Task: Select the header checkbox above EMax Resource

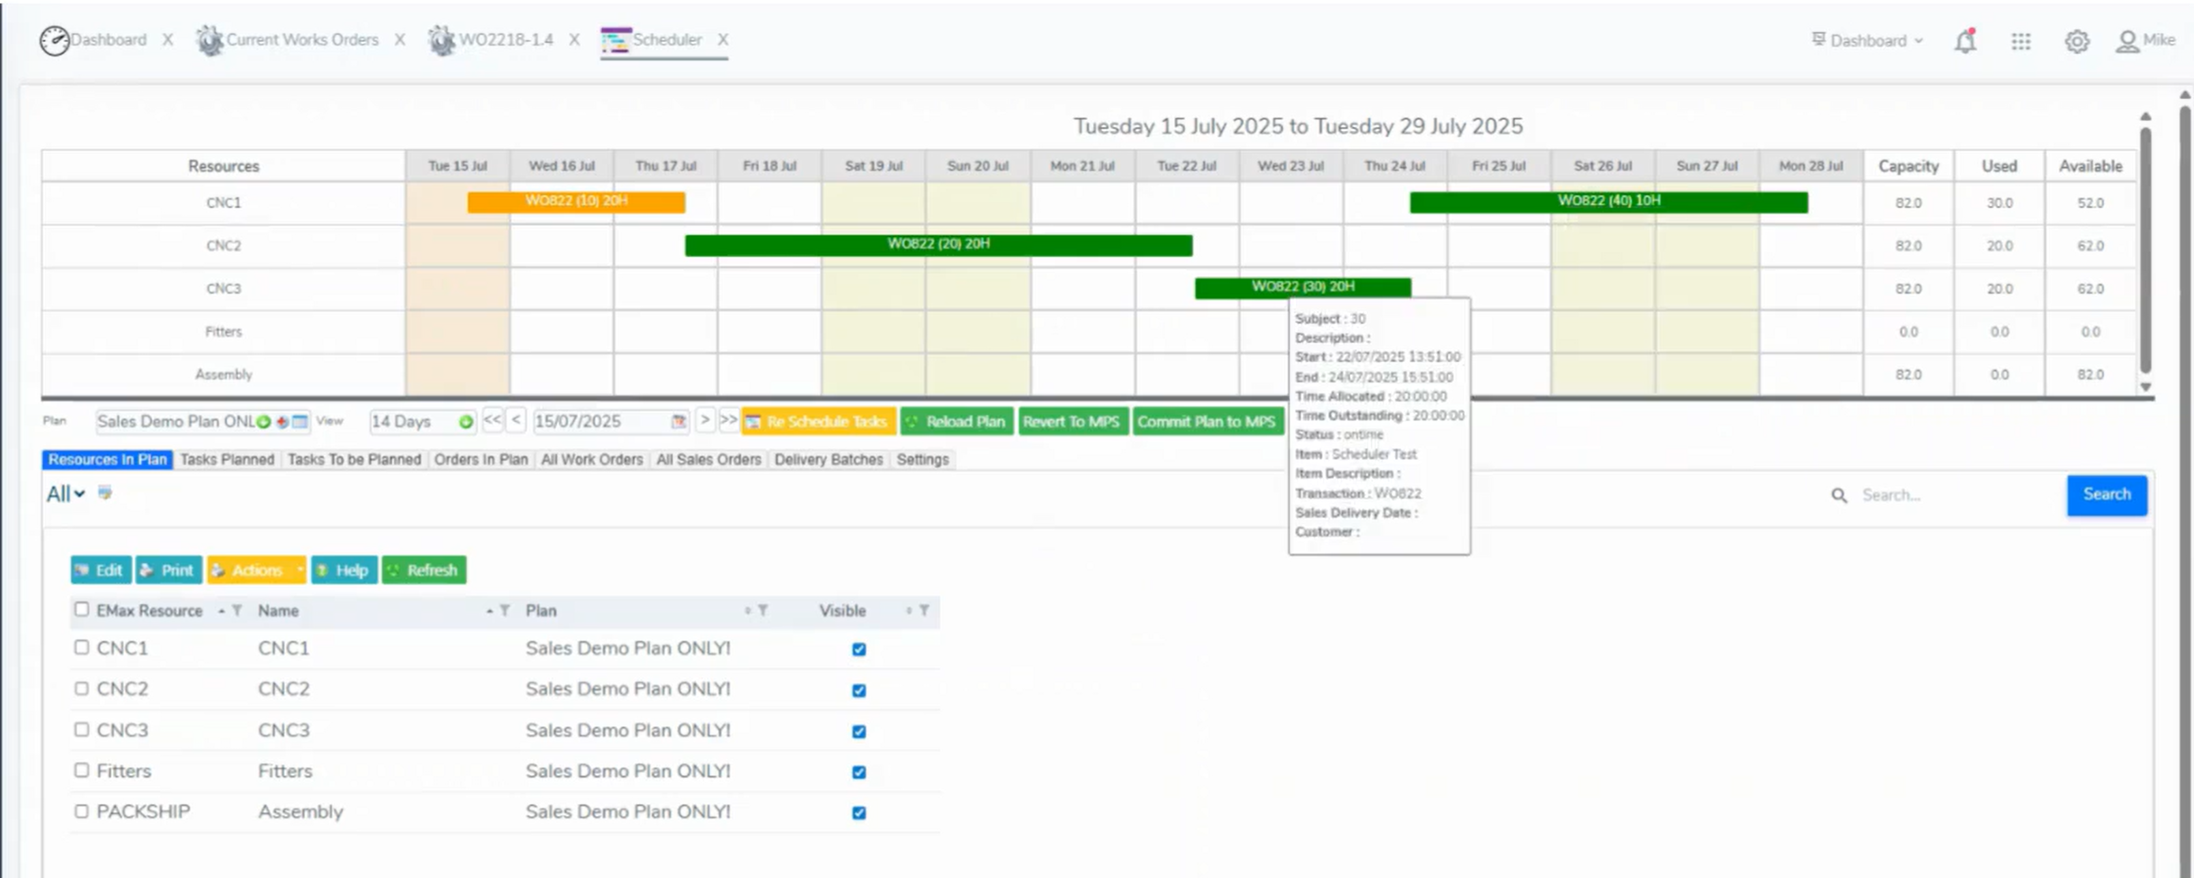Action: point(81,609)
